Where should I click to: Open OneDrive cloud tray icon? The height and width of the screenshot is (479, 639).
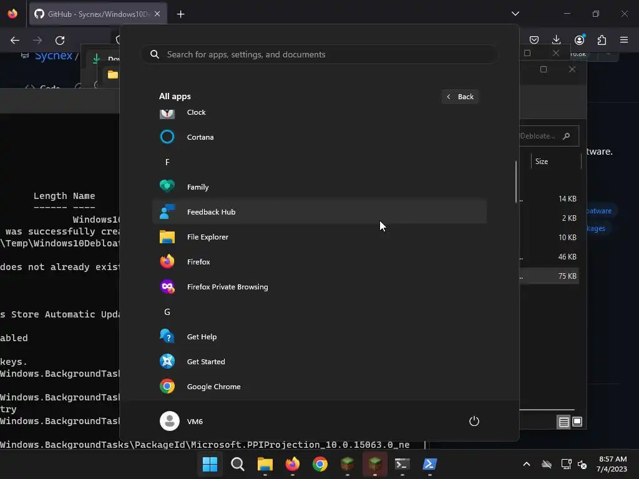547,464
